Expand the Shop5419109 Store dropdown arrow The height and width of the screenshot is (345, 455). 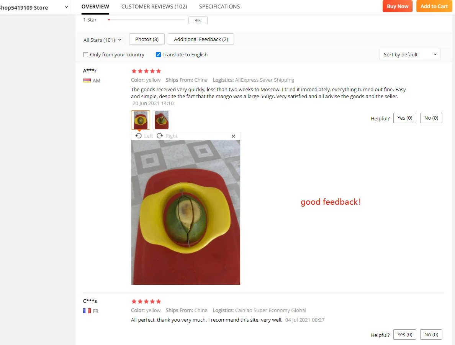67,7
